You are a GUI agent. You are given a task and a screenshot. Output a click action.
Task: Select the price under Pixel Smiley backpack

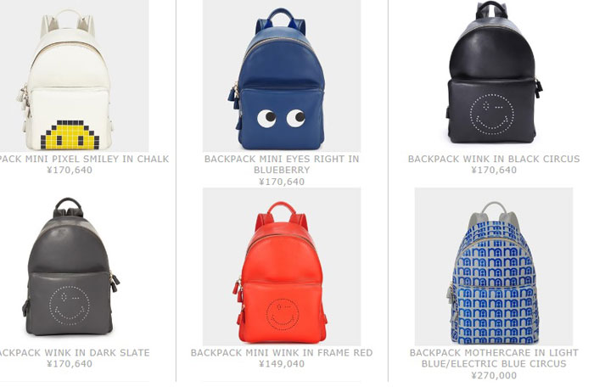[x=70, y=170]
